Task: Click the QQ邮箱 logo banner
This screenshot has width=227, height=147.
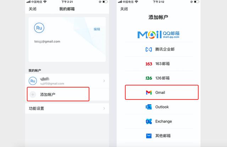Action: tap(159, 35)
